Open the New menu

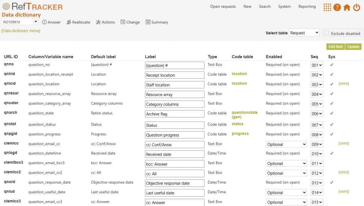pyautogui.click(x=247, y=6)
